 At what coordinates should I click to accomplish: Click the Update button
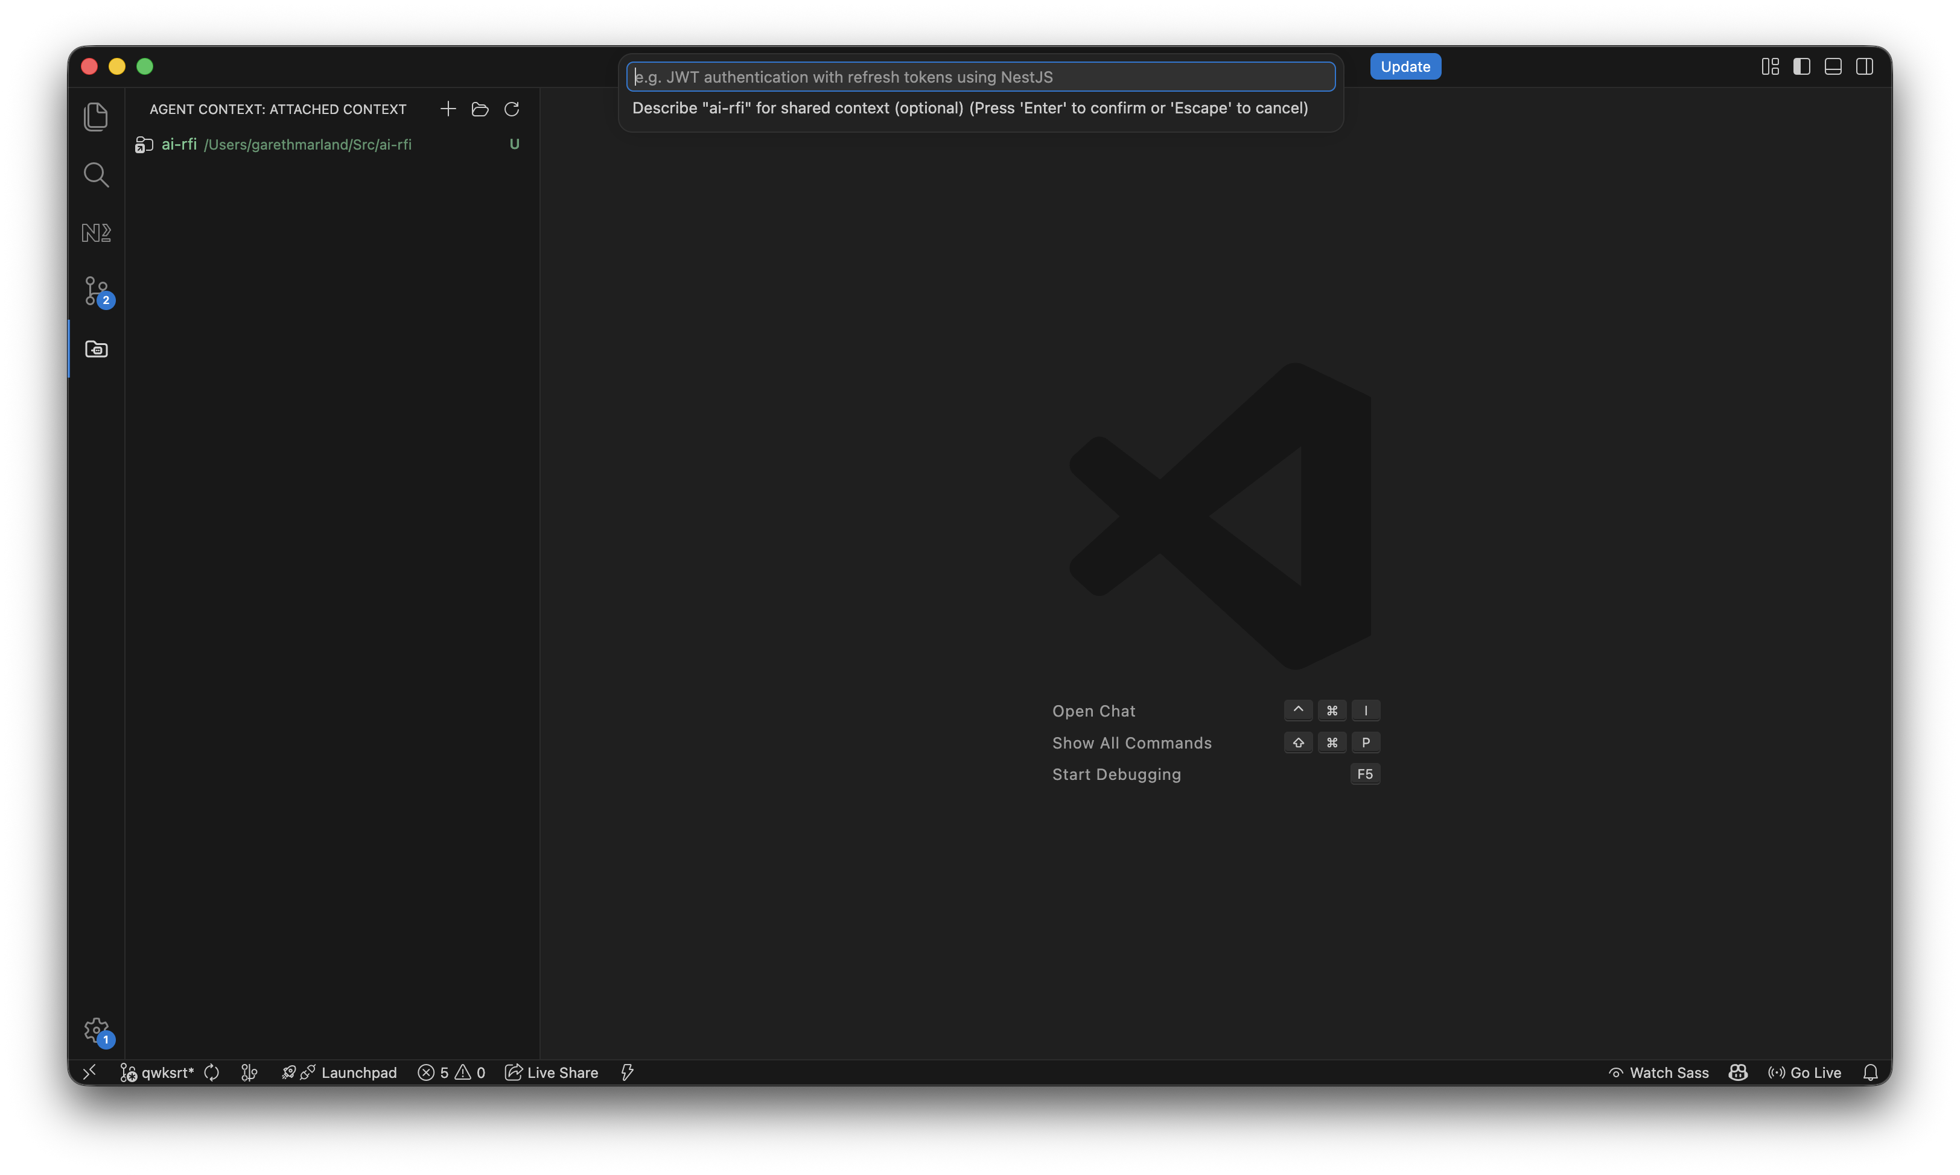[1405, 66]
